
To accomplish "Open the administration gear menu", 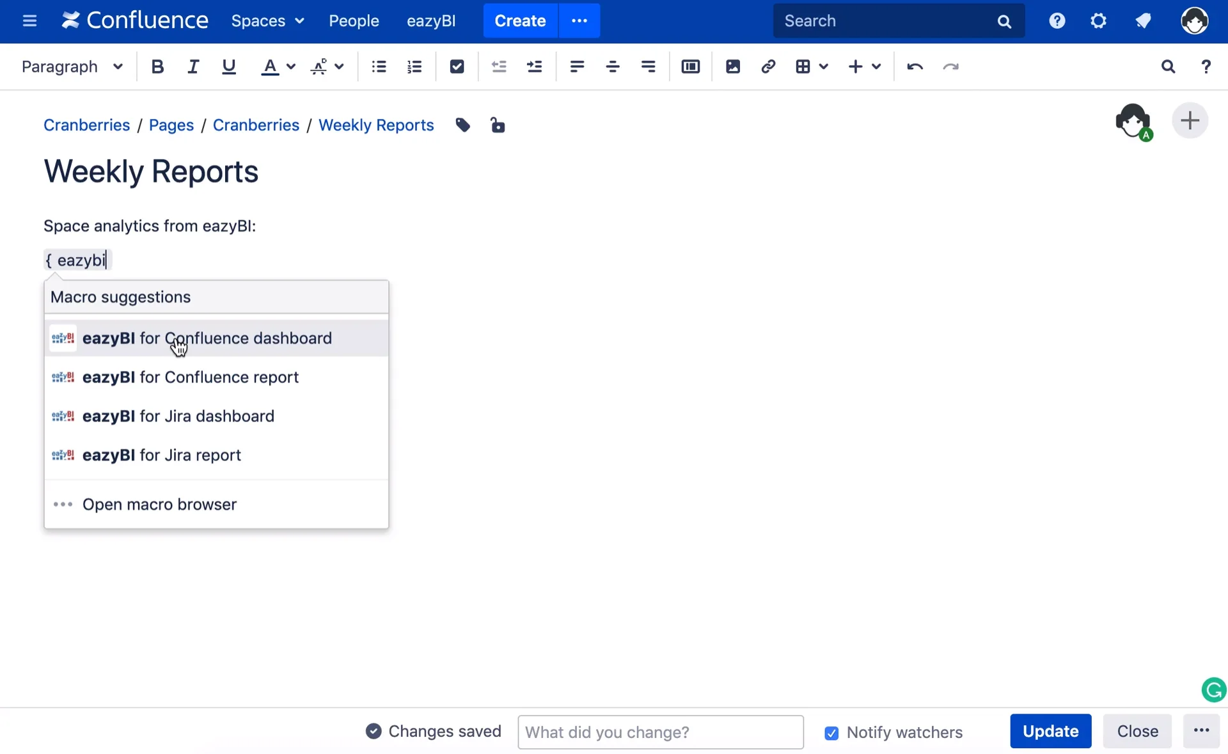I will coord(1098,21).
